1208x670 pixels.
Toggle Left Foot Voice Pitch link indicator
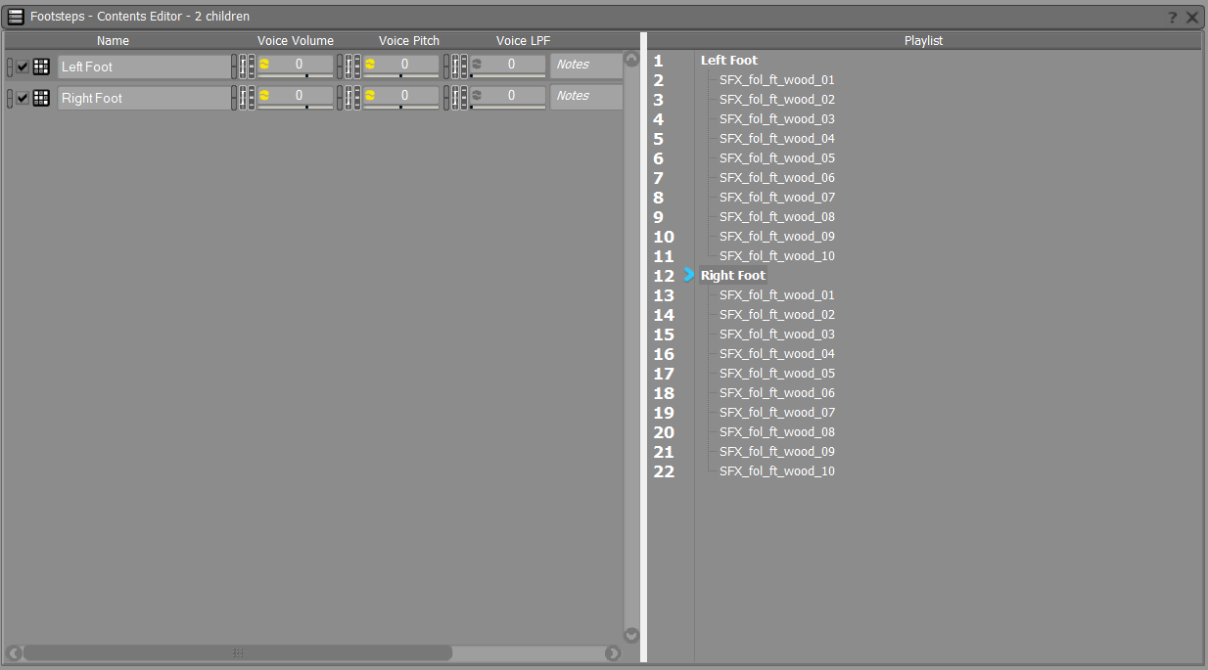(x=340, y=67)
